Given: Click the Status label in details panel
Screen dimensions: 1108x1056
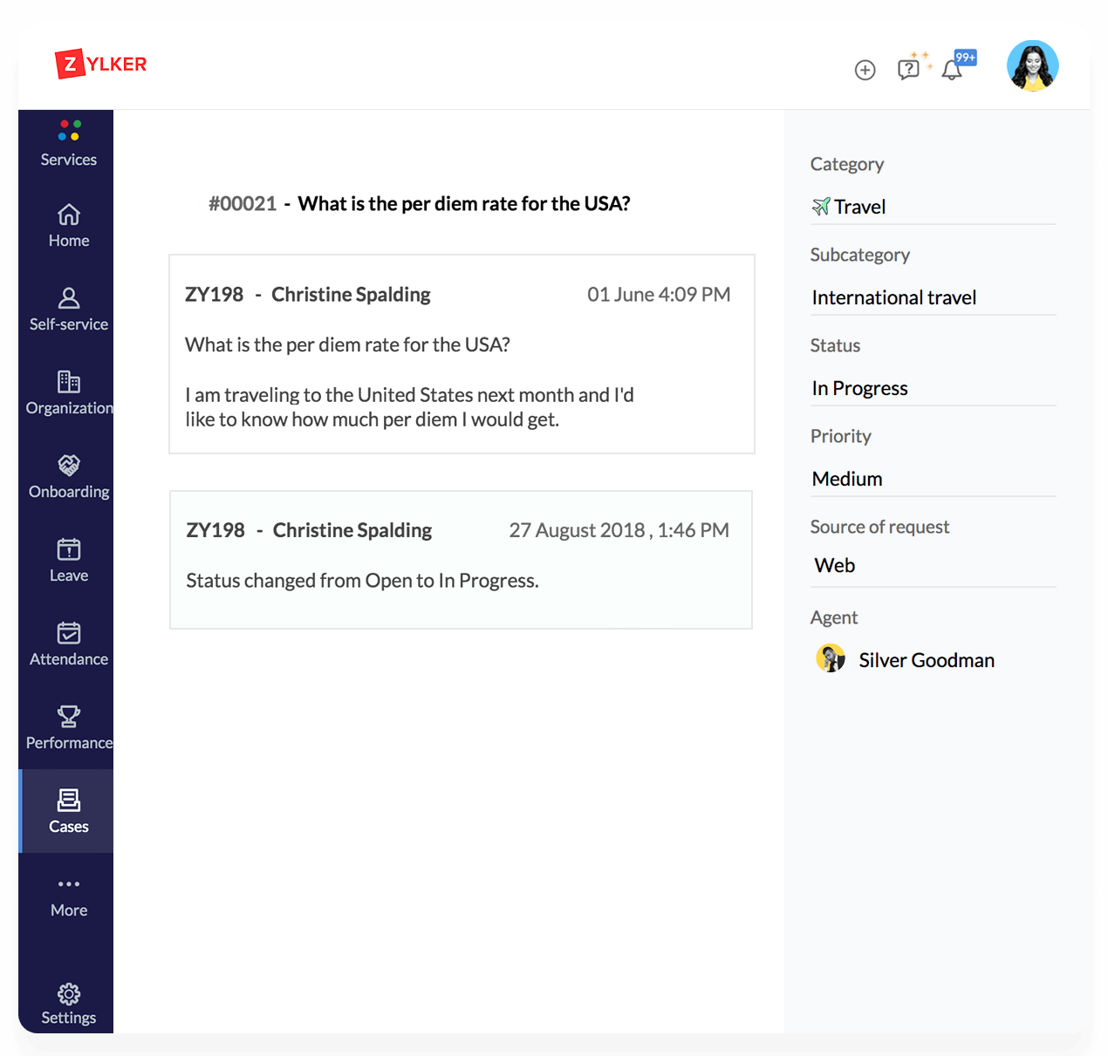Looking at the screenshot, I should click(835, 345).
